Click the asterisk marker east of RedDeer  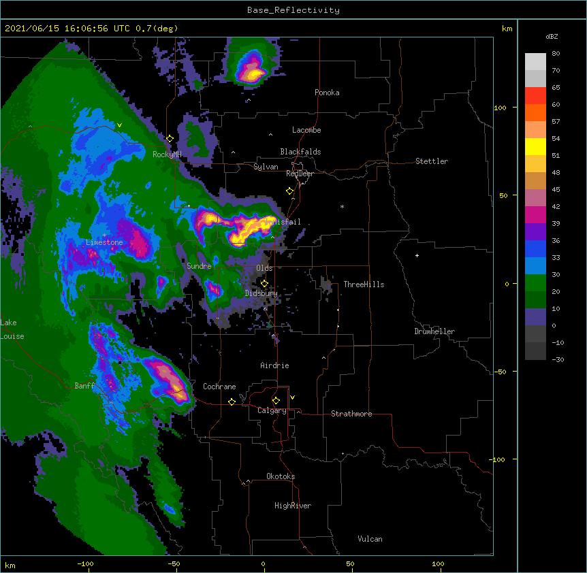coord(342,206)
